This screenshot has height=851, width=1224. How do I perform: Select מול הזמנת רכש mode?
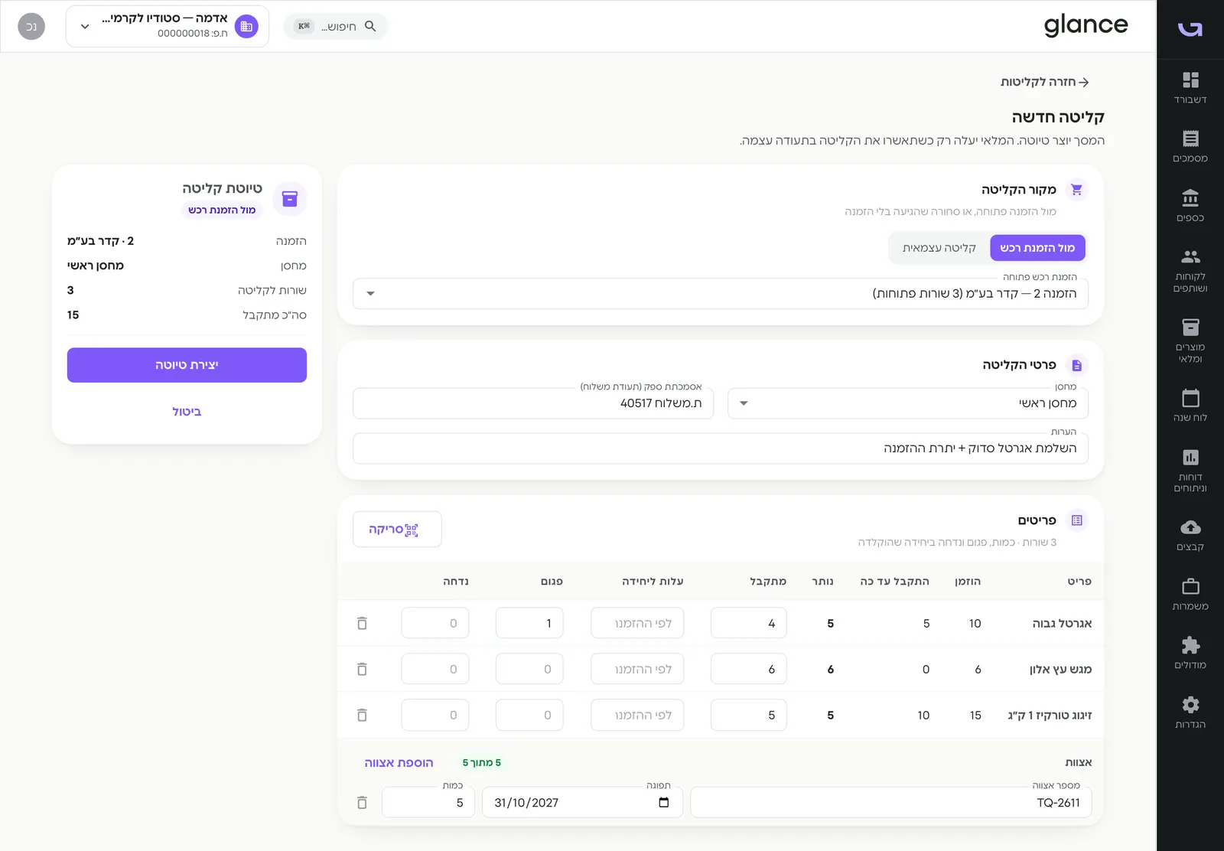point(1037,248)
